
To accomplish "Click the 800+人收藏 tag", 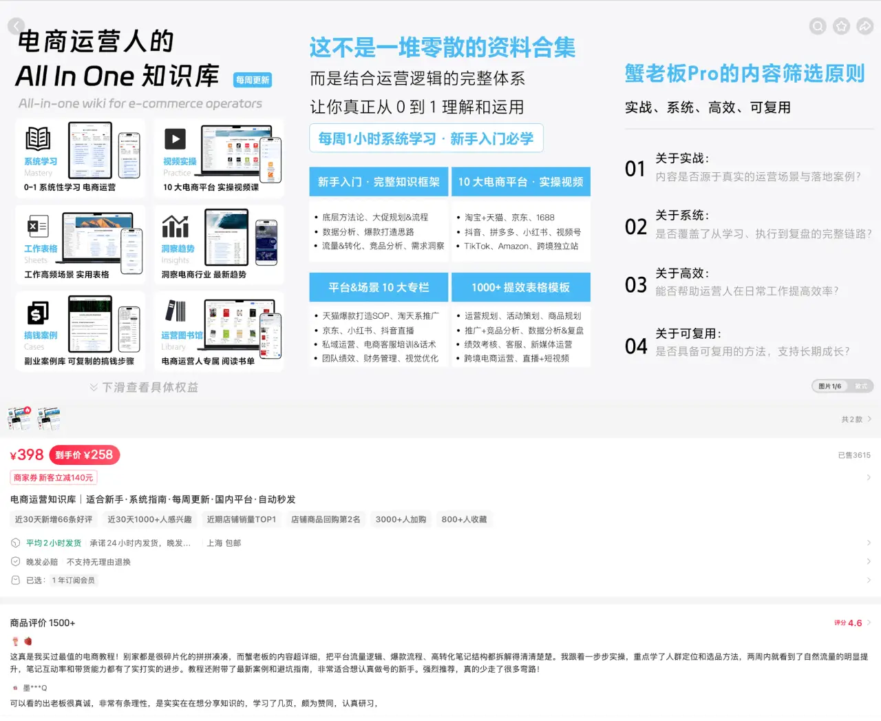I will (464, 519).
